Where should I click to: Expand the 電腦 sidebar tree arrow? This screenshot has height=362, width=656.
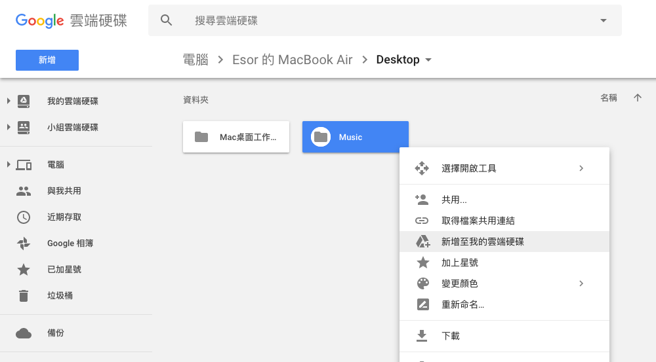9,164
